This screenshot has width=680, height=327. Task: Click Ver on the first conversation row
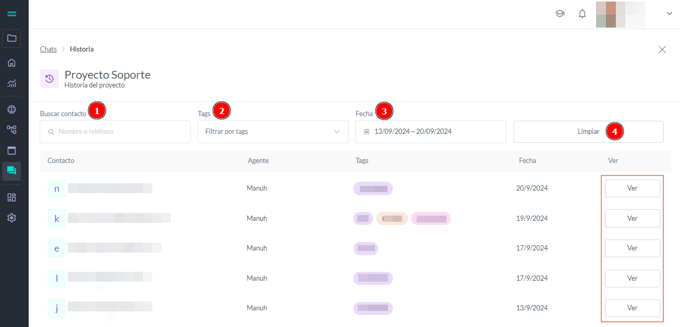coord(632,188)
